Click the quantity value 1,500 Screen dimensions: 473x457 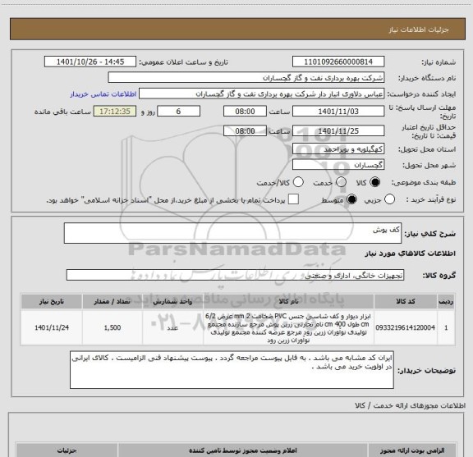(113, 327)
